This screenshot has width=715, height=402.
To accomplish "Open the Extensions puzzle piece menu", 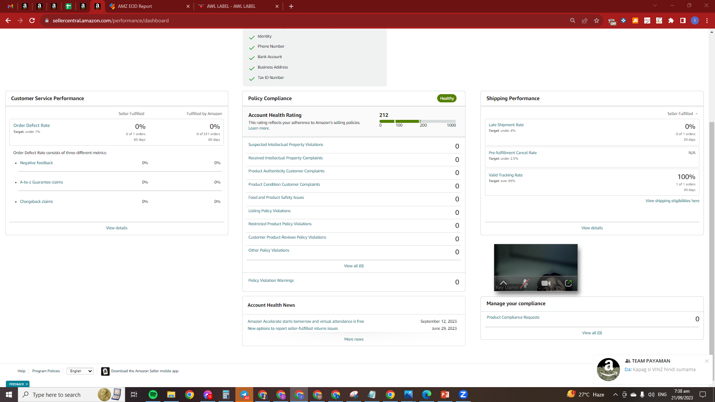I will coord(671,20).
